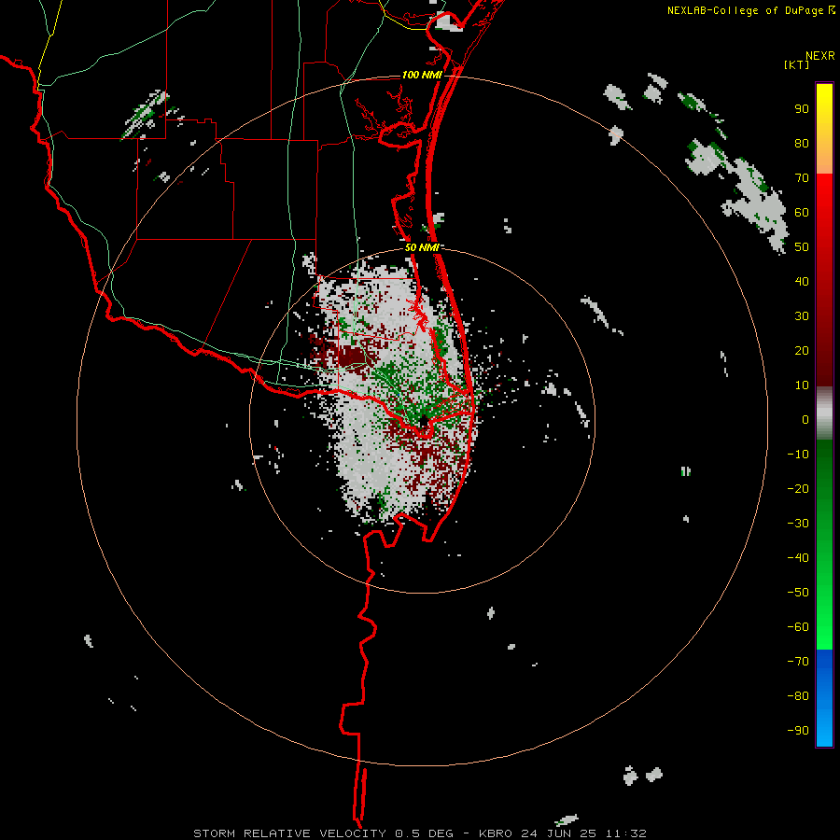This screenshot has height=840, width=840.
Task: Click the 40 value on velocity scale
Action: 802,282
